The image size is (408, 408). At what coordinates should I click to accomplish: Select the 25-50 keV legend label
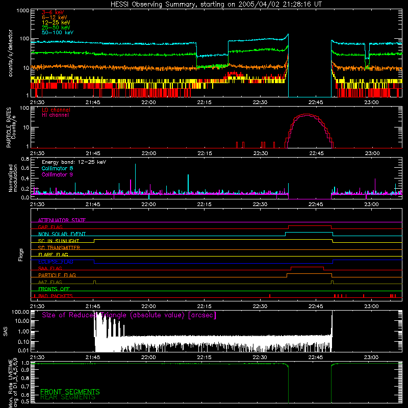point(56,28)
